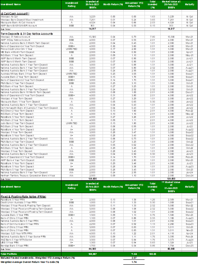Select 'UBS 5 Year FRN' row name
This screenshot has height=265, width=198.
tap(9, 243)
